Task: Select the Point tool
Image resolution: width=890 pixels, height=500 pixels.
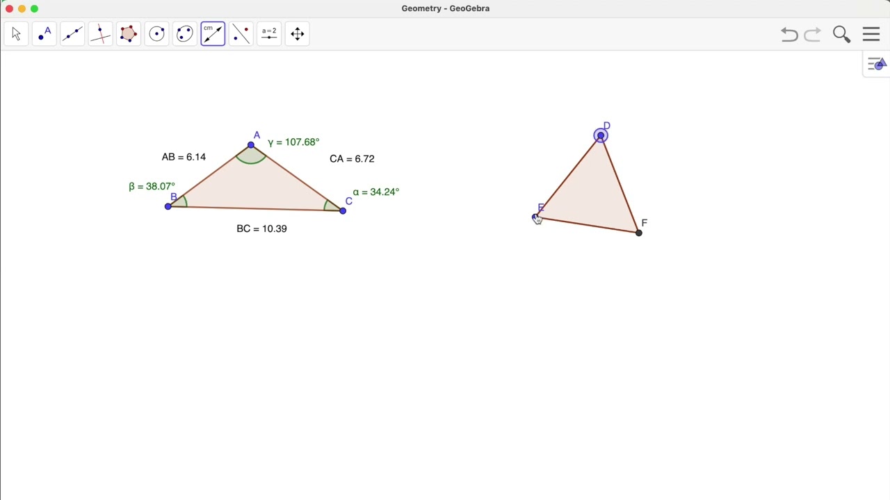Action: (x=44, y=34)
